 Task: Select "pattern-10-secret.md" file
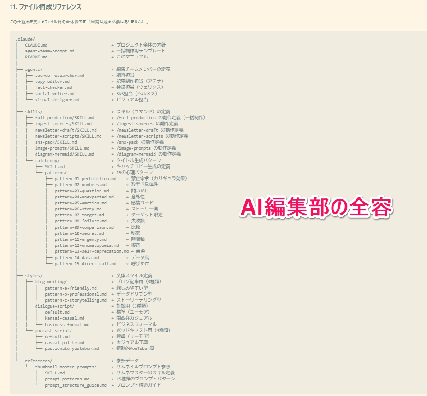click(x=79, y=233)
